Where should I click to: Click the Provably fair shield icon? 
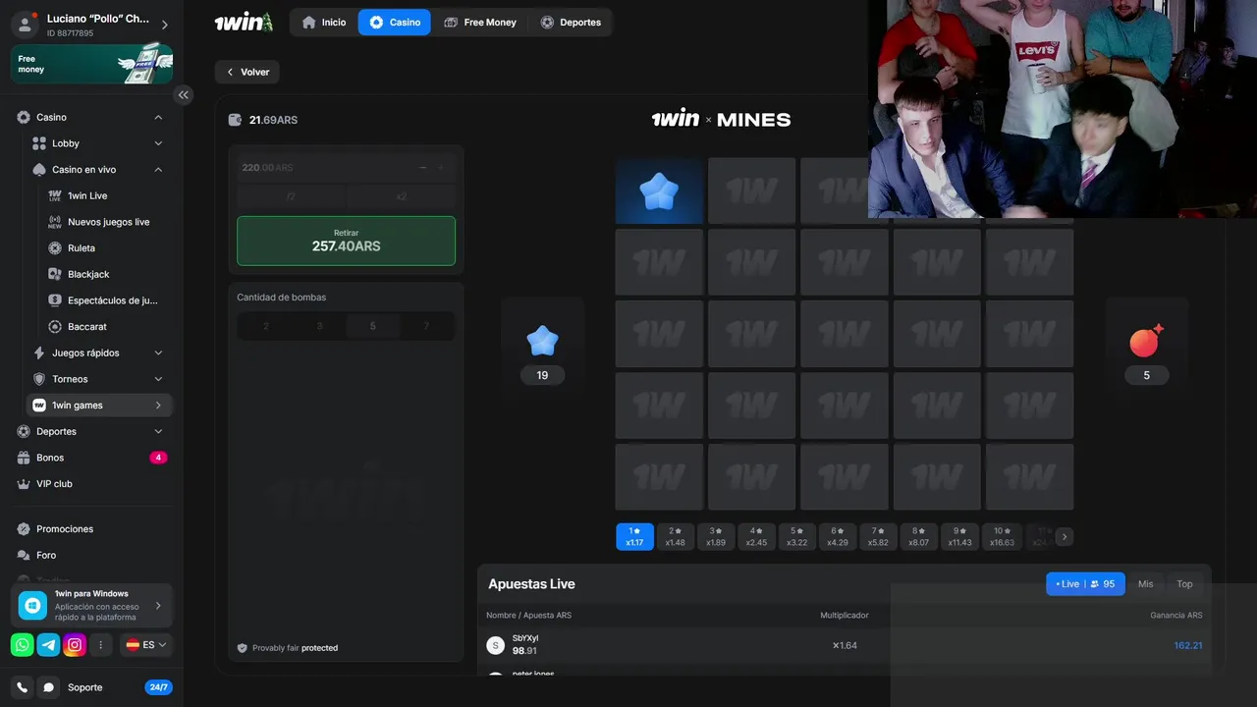tap(243, 648)
